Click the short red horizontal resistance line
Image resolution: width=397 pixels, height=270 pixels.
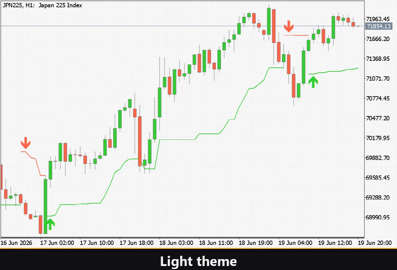click(x=296, y=35)
